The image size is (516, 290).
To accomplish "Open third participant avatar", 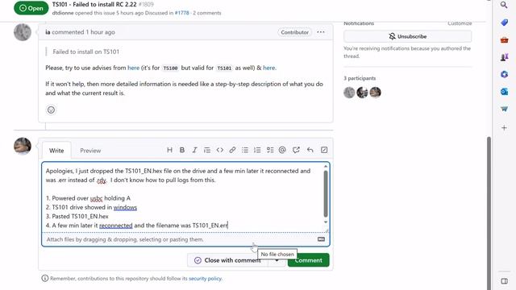I will (375, 93).
